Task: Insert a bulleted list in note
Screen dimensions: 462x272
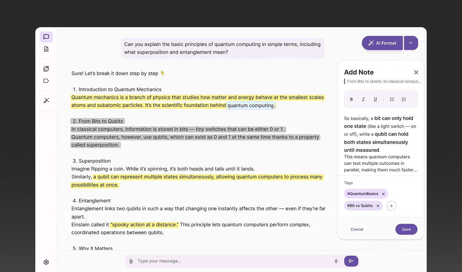Action: tap(392, 99)
